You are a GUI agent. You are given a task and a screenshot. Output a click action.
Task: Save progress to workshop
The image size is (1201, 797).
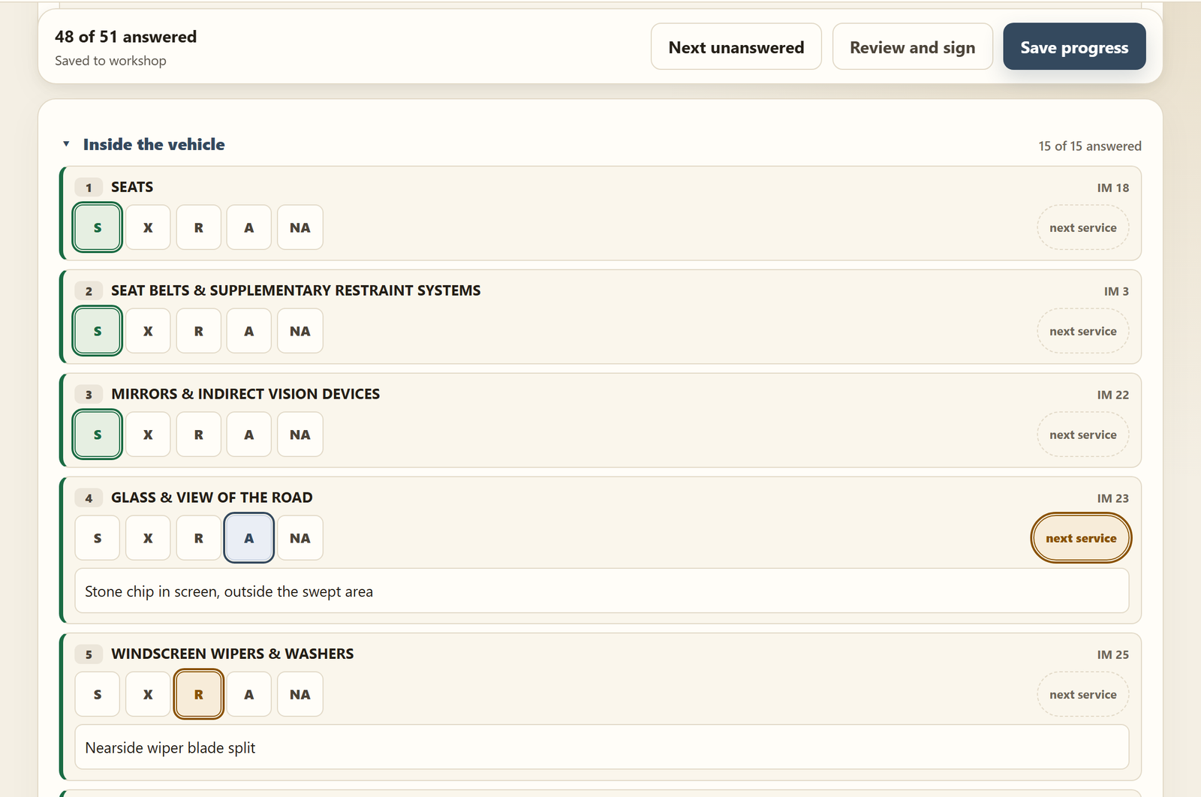coord(1074,47)
